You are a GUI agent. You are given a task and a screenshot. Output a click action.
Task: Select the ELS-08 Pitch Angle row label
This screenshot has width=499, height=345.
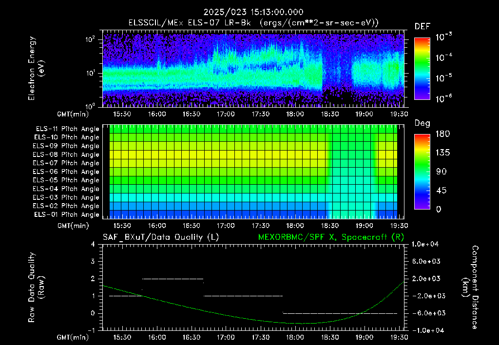(66, 154)
